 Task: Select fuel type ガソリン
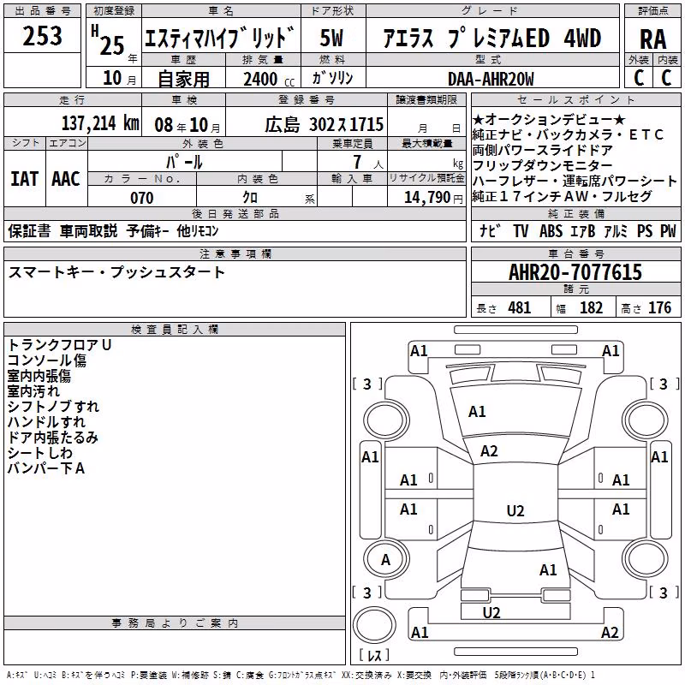click(x=332, y=78)
